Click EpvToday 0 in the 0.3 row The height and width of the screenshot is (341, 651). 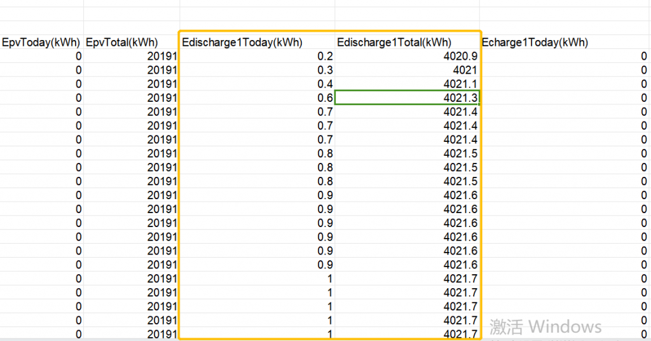pos(41,70)
